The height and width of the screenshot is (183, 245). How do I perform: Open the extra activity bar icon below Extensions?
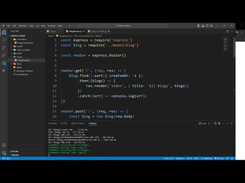4,71
